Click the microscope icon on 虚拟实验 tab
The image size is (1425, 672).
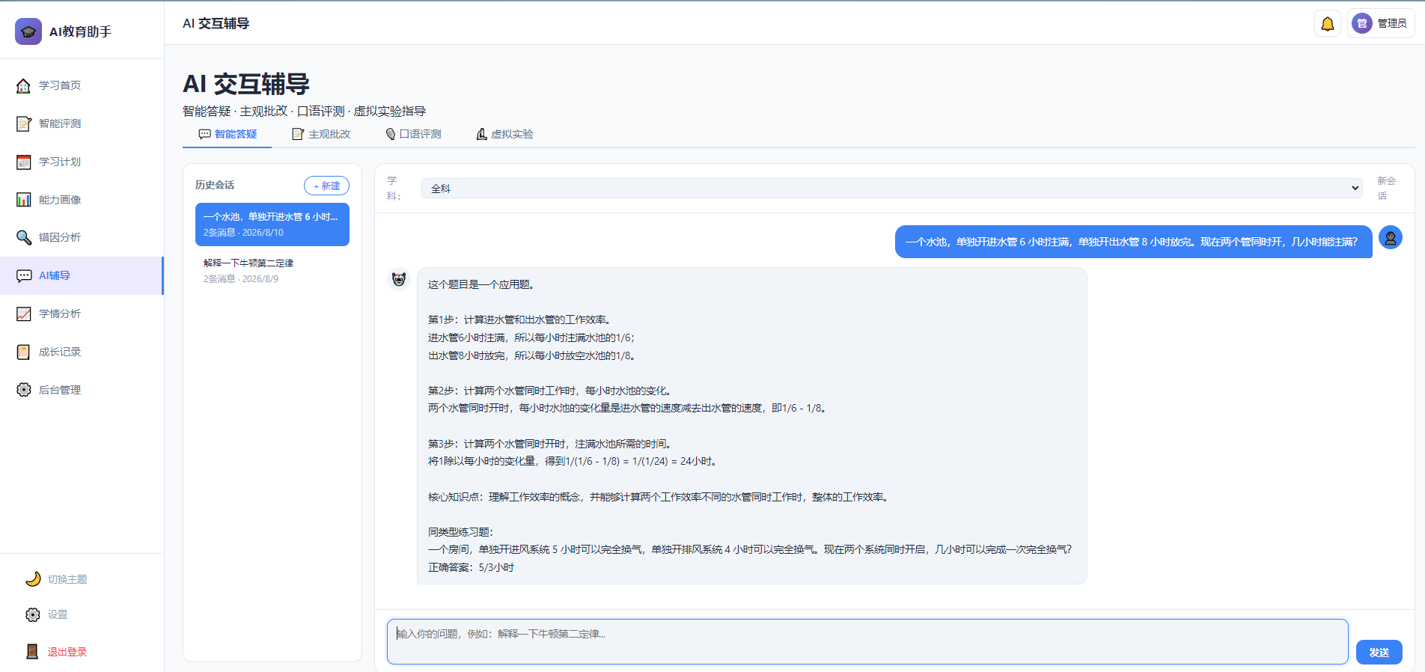tap(482, 134)
